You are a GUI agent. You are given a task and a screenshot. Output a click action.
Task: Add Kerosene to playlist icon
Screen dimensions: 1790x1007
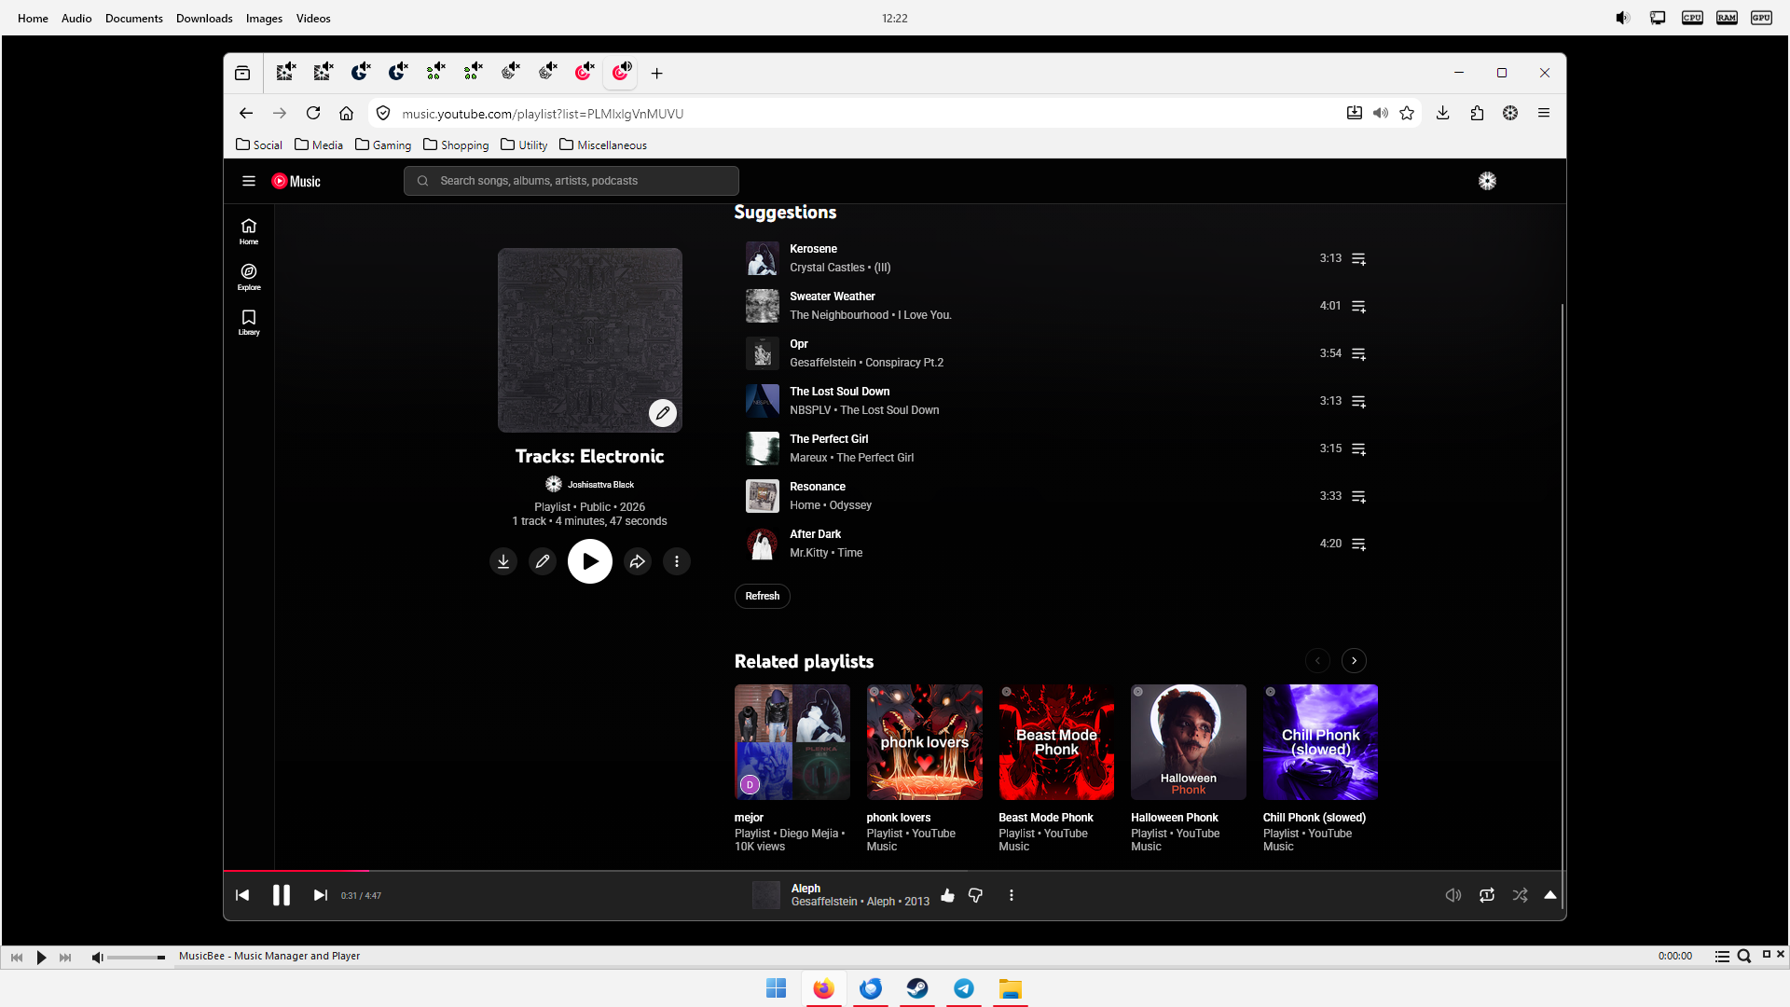click(x=1359, y=258)
